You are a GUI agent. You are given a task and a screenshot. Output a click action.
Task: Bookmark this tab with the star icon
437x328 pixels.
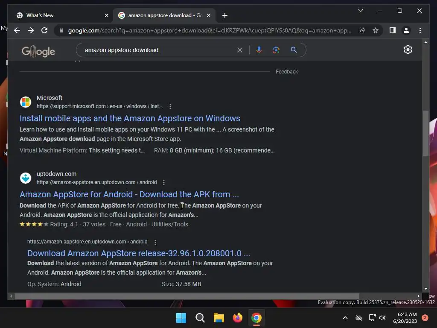[x=376, y=30]
